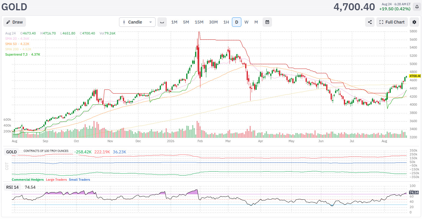Select the Large Traders legend entry
The image size is (422, 219).
coord(56,180)
